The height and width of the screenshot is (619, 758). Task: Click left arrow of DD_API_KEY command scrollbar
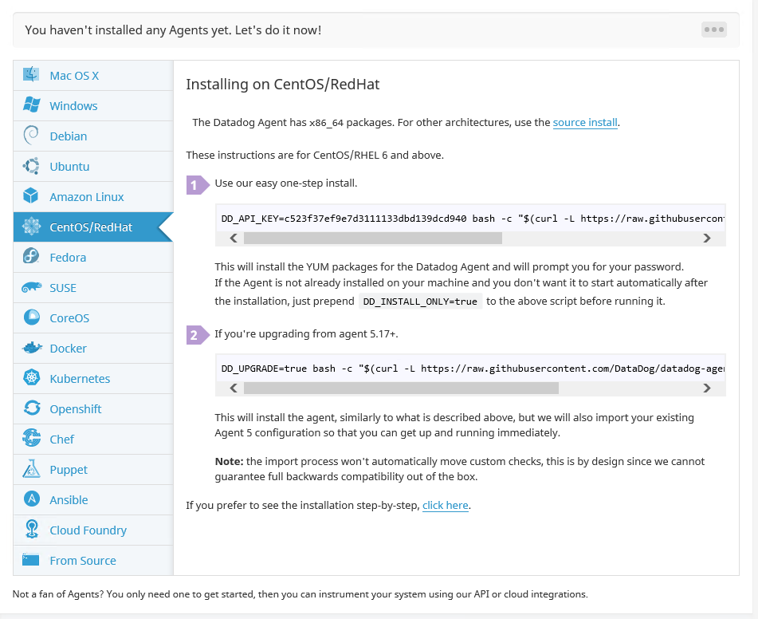tap(234, 239)
